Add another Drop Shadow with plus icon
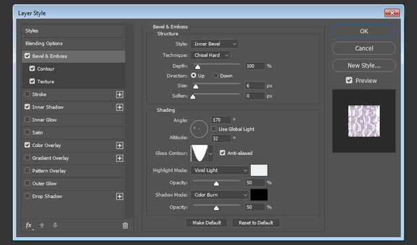417x245 pixels. tap(120, 197)
